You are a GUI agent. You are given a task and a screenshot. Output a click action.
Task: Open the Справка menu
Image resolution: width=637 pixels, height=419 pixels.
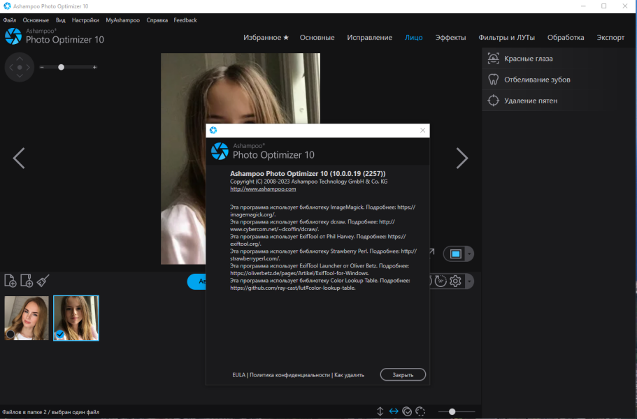coord(157,20)
